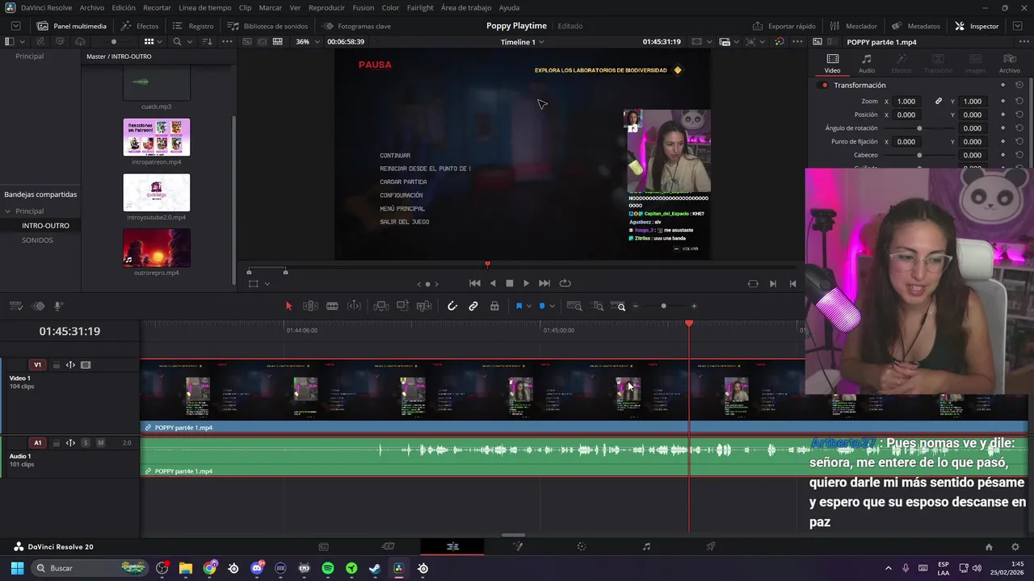Click the Exportar rápido button
Viewport: 1034px width, 581px height.
(784, 26)
